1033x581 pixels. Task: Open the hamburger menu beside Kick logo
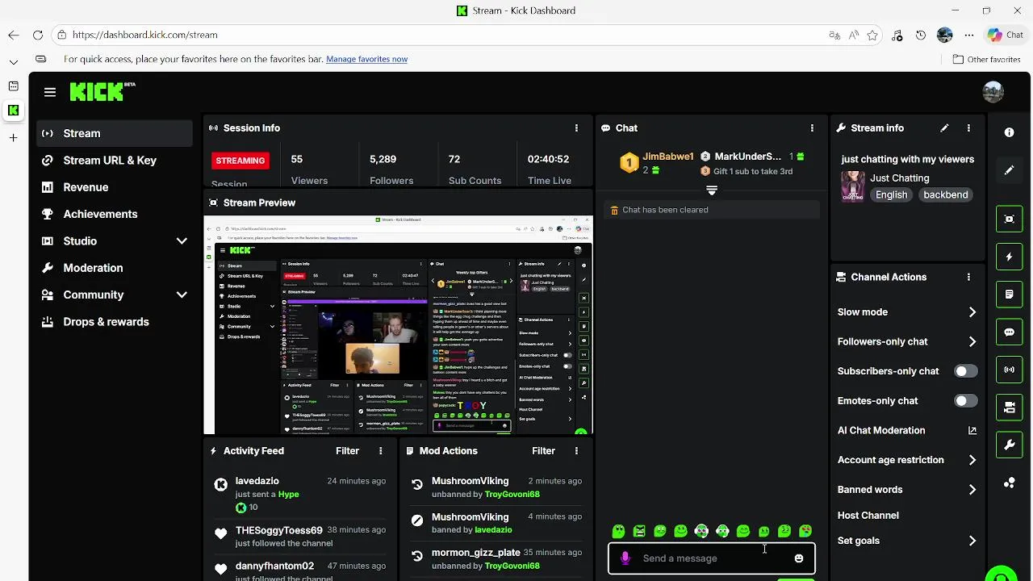click(x=50, y=92)
